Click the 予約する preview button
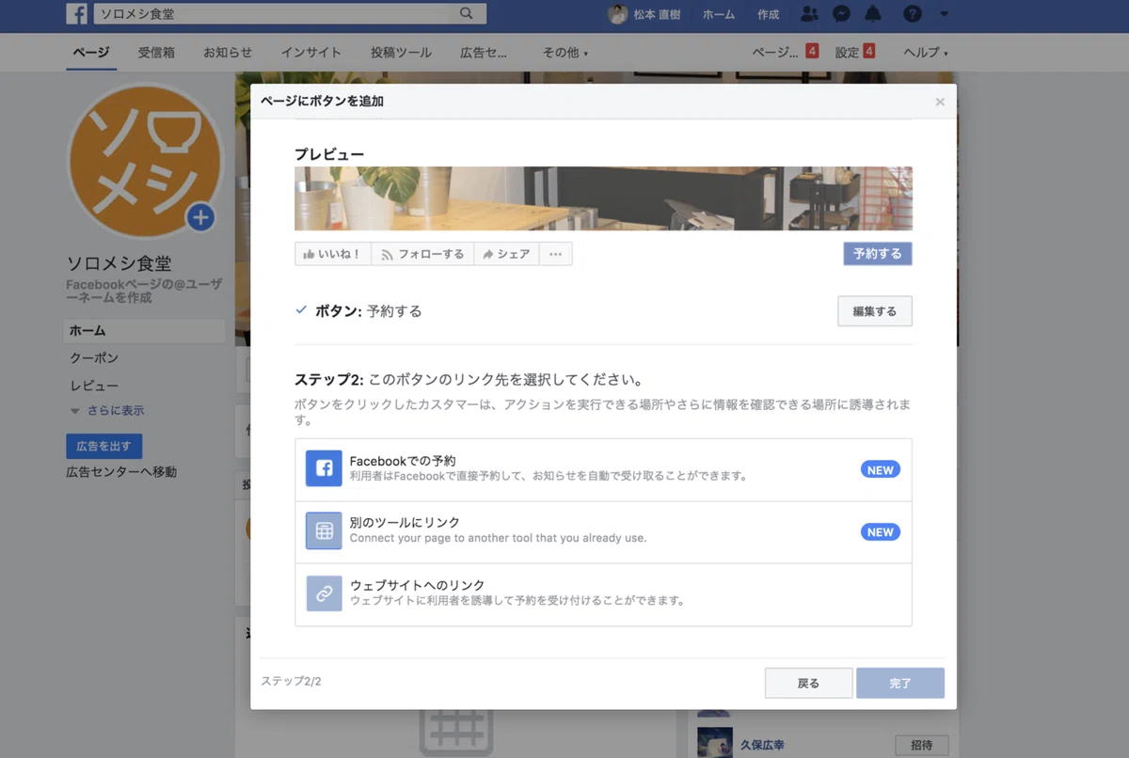 point(877,254)
